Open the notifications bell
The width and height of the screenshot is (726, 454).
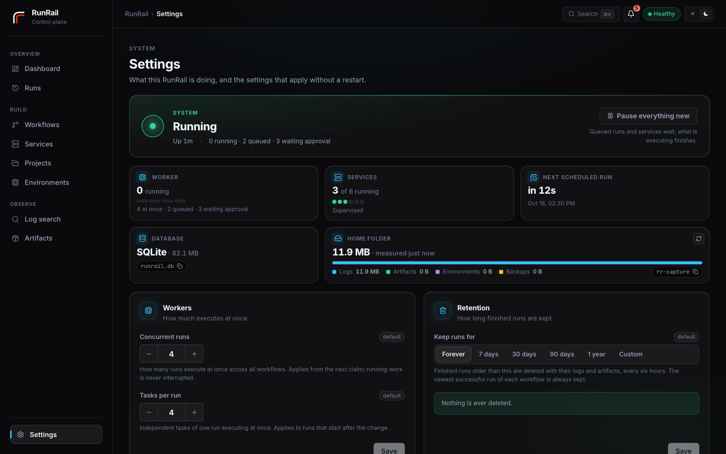tap(631, 14)
